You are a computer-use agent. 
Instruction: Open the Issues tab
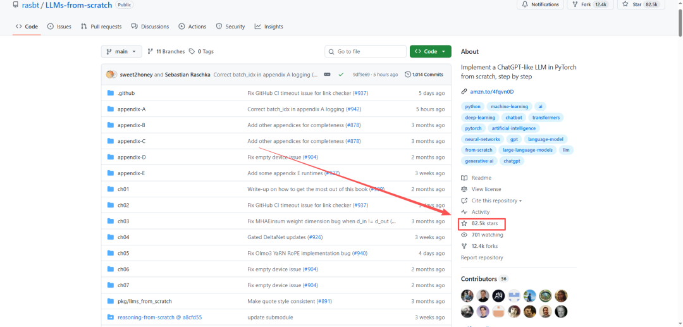[x=59, y=27]
